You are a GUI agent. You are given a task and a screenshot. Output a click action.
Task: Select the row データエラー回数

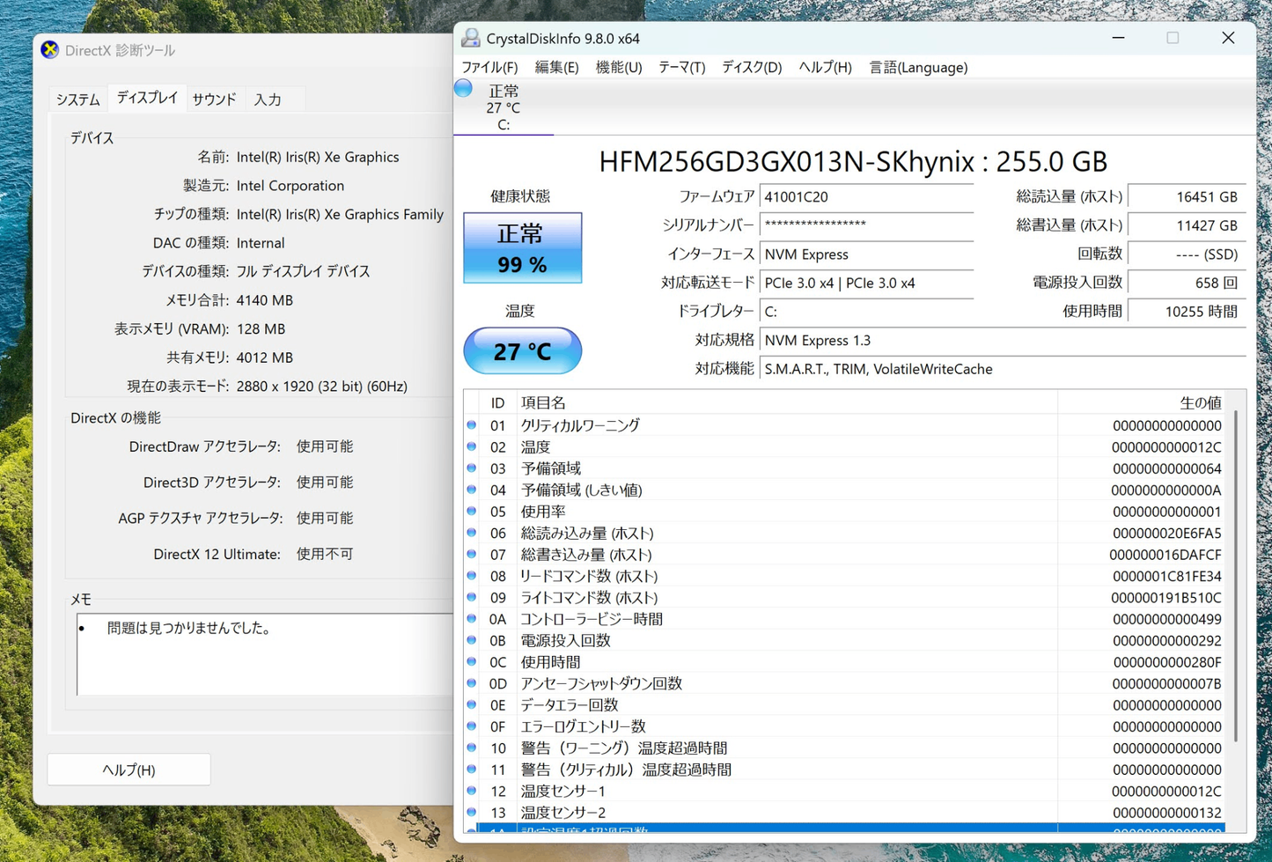845,705
